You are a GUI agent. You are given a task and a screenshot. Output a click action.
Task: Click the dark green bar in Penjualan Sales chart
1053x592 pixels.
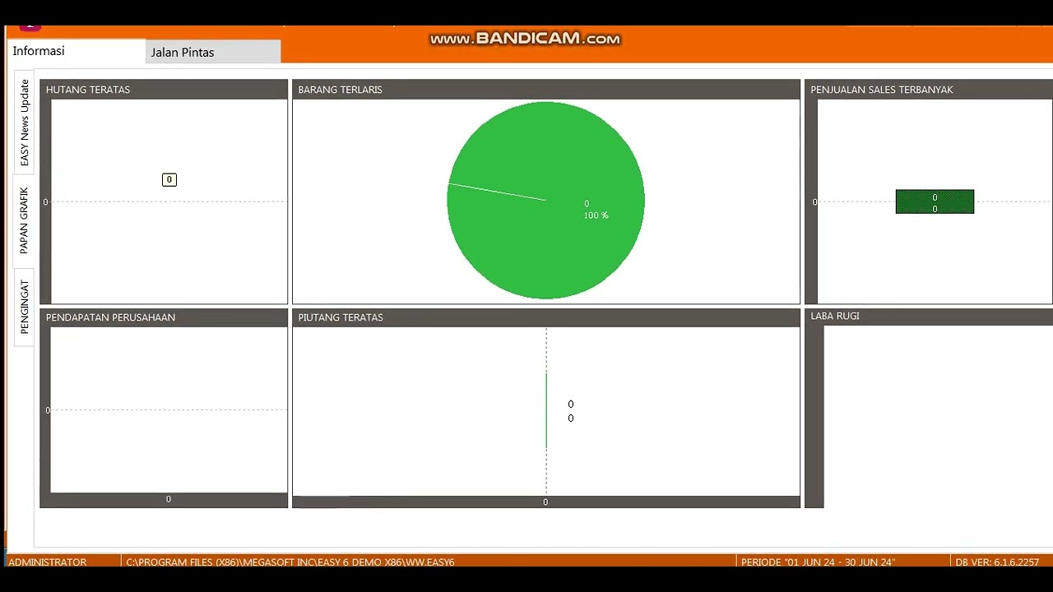[935, 201]
